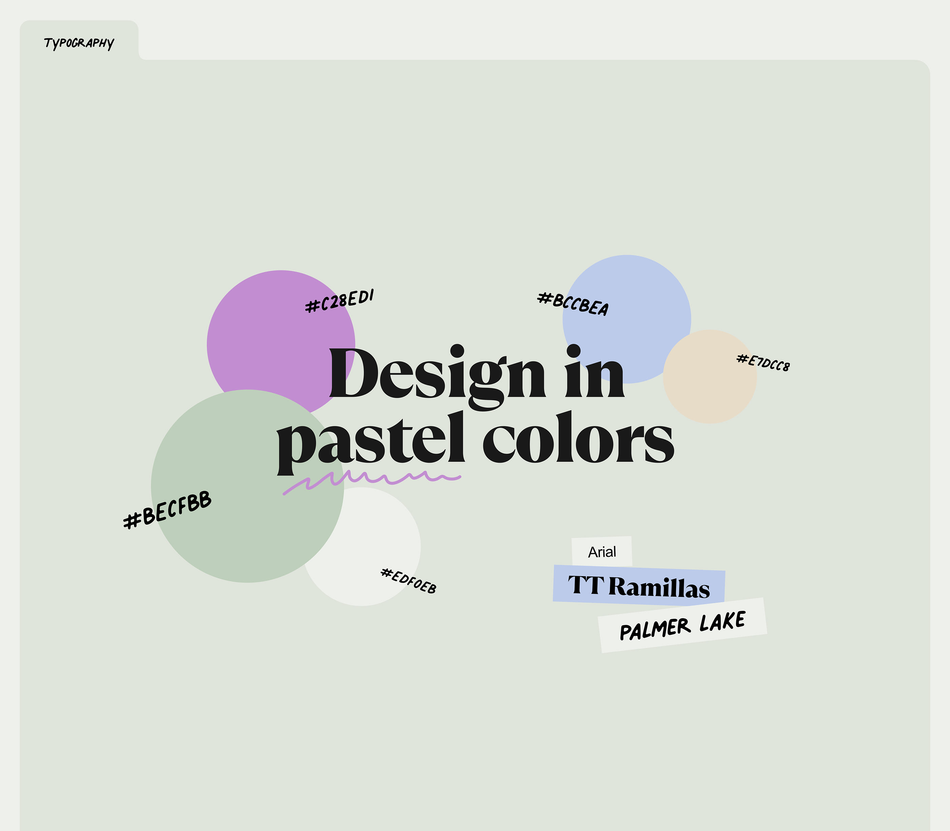The width and height of the screenshot is (950, 831).
Task: Select the TT Ramillas font label
Action: click(639, 586)
